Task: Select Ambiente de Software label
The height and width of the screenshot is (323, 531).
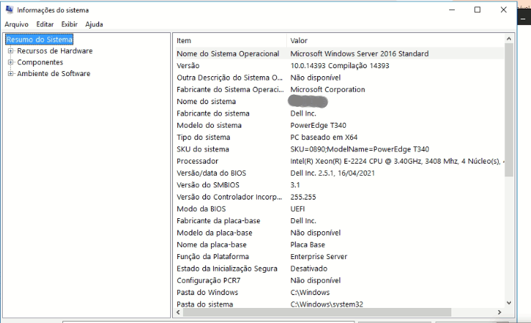Action: (x=54, y=73)
